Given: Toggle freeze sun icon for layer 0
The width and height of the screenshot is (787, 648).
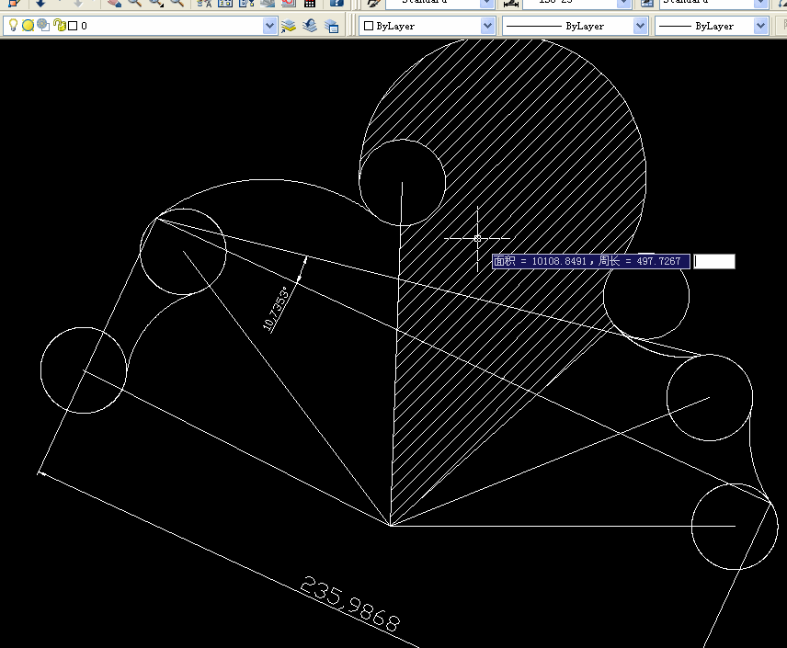Looking at the screenshot, I should [29, 25].
